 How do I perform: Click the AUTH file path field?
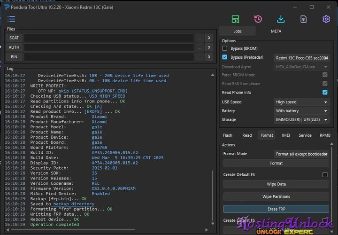[x=109, y=47]
